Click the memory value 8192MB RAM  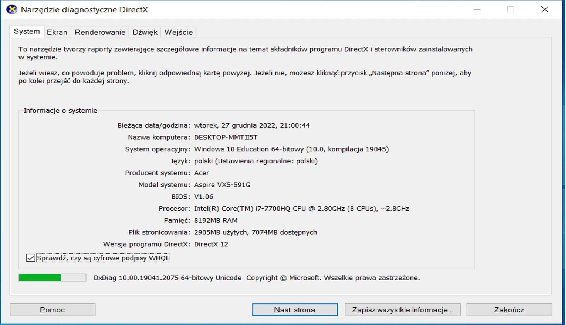pyautogui.click(x=216, y=220)
